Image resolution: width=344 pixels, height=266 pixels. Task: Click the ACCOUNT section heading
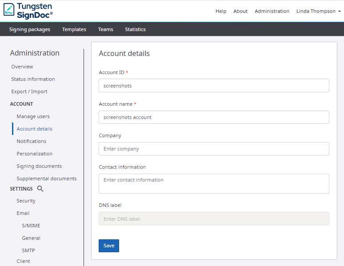[21, 104]
